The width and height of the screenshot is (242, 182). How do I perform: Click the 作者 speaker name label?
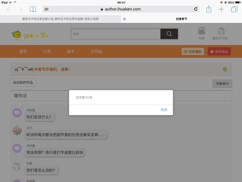pyautogui.click(x=29, y=163)
